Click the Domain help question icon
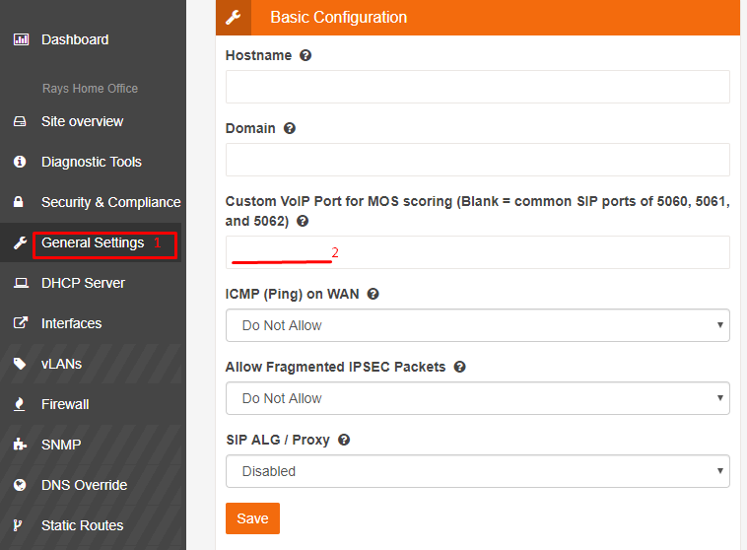 click(x=290, y=128)
